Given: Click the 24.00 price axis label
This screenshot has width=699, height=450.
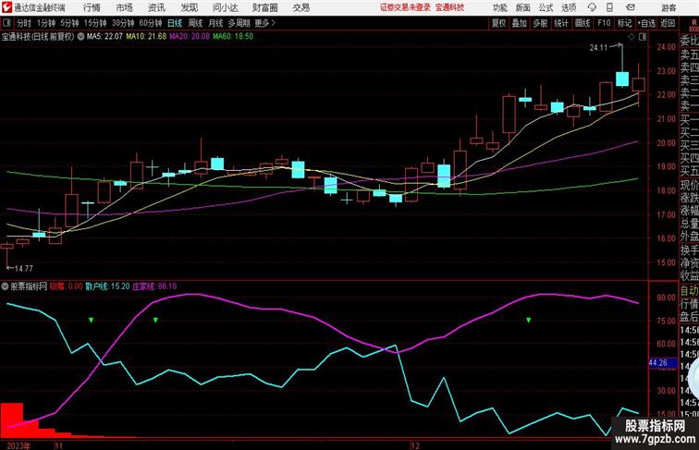Looking at the screenshot, I should click(x=667, y=47).
